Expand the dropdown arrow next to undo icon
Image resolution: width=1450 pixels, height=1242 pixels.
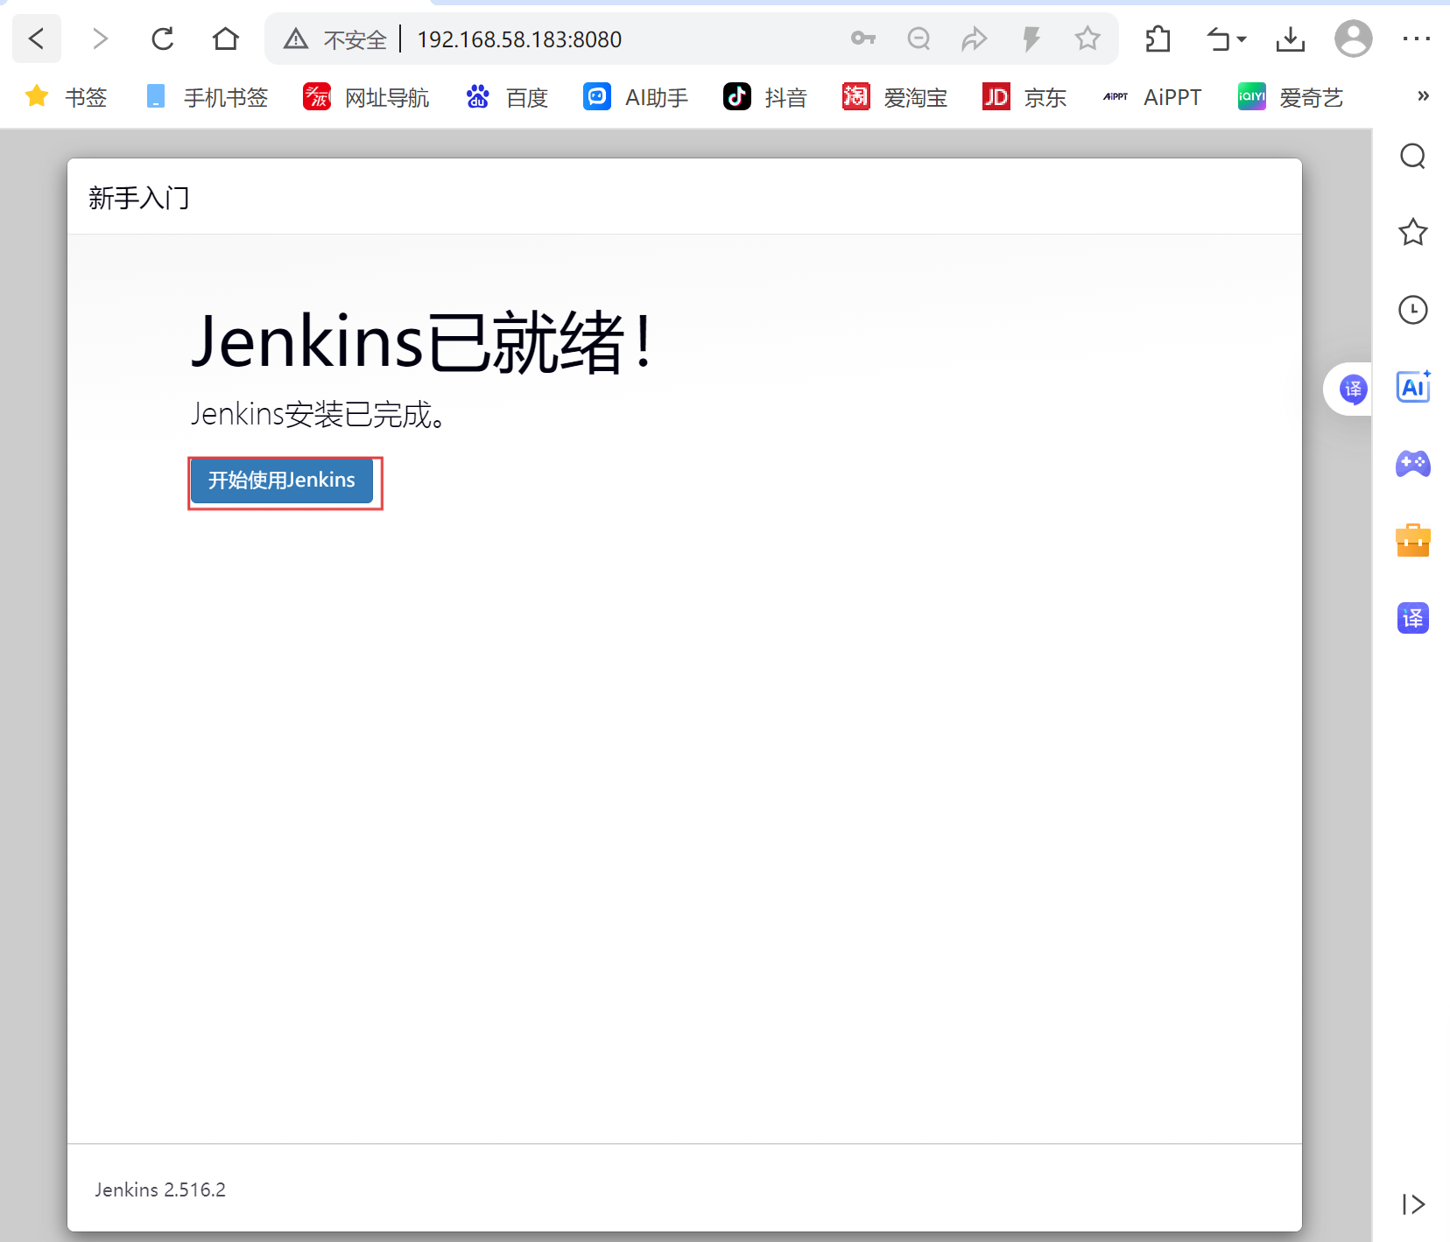(x=1242, y=39)
